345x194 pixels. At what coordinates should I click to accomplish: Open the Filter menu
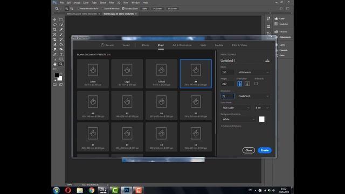coord(112,3)
